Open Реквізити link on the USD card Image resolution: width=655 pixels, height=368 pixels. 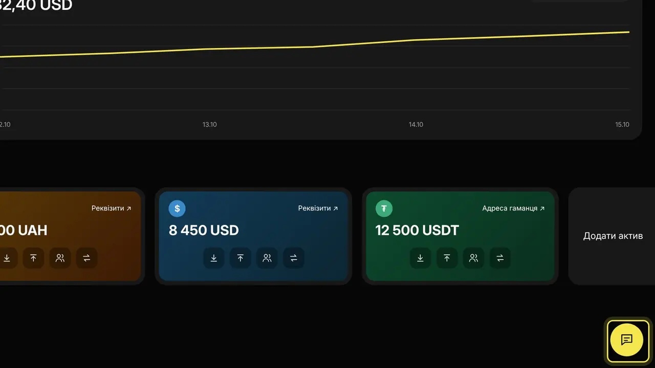pyautogui.click(x=318, y=209)
